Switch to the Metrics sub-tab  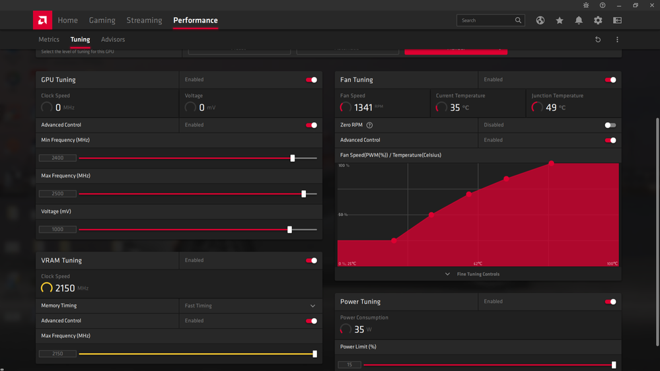click(49, 40)
